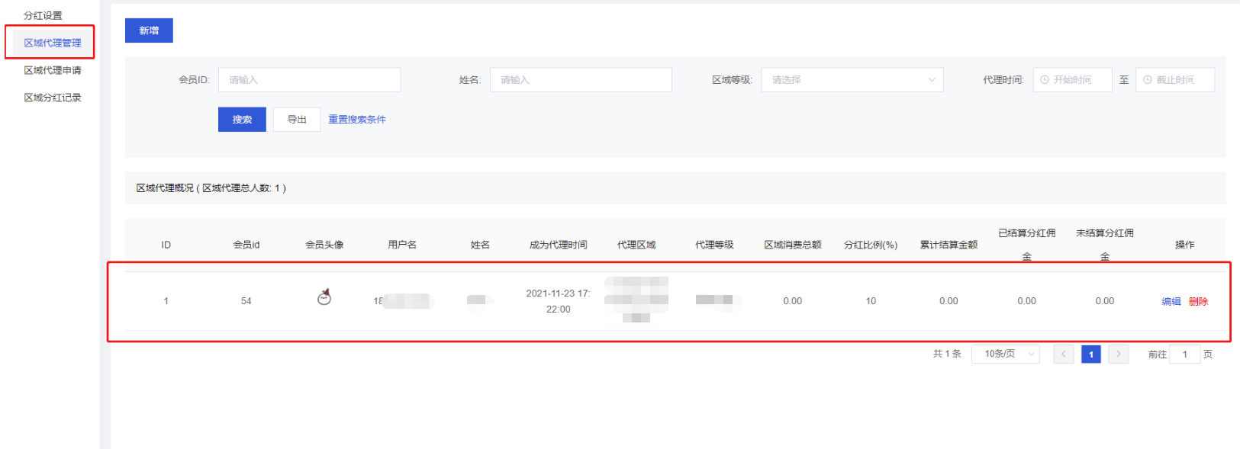Click the 前往 page number input box
Image resolution: width=1240 pixels, height=449 pixels.
(x=1184, y=354)
